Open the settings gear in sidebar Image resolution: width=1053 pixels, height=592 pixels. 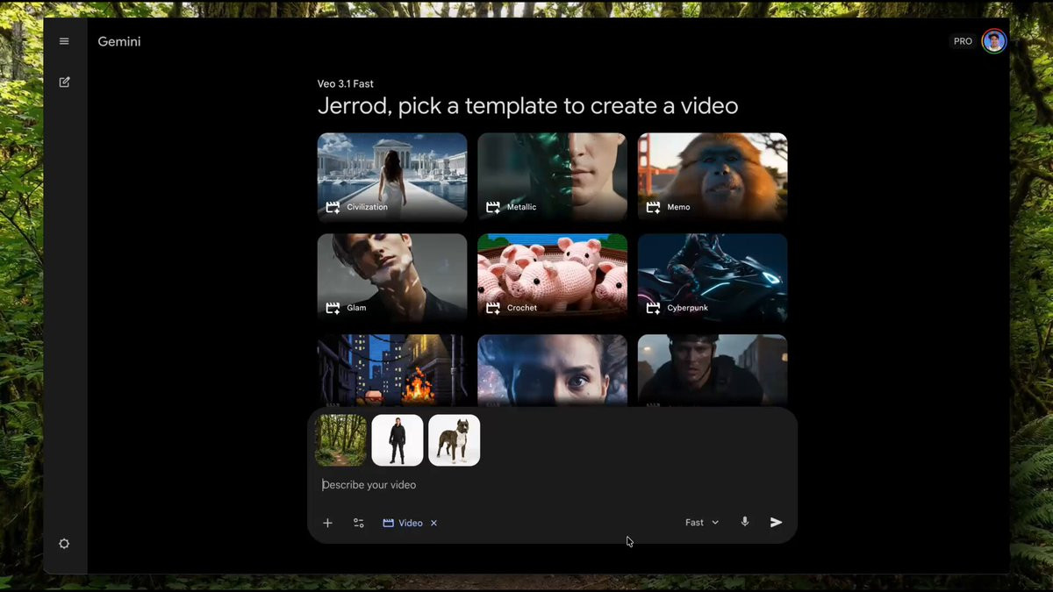[x=64, y=544]
